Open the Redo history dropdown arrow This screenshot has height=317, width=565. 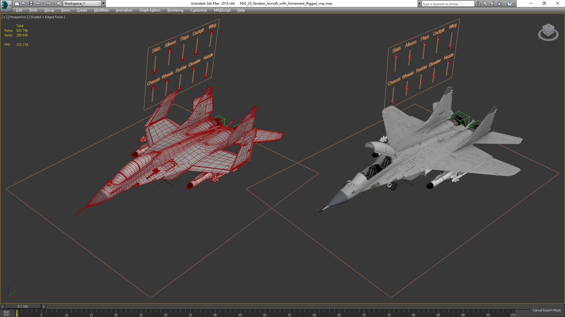pos(54,4)
